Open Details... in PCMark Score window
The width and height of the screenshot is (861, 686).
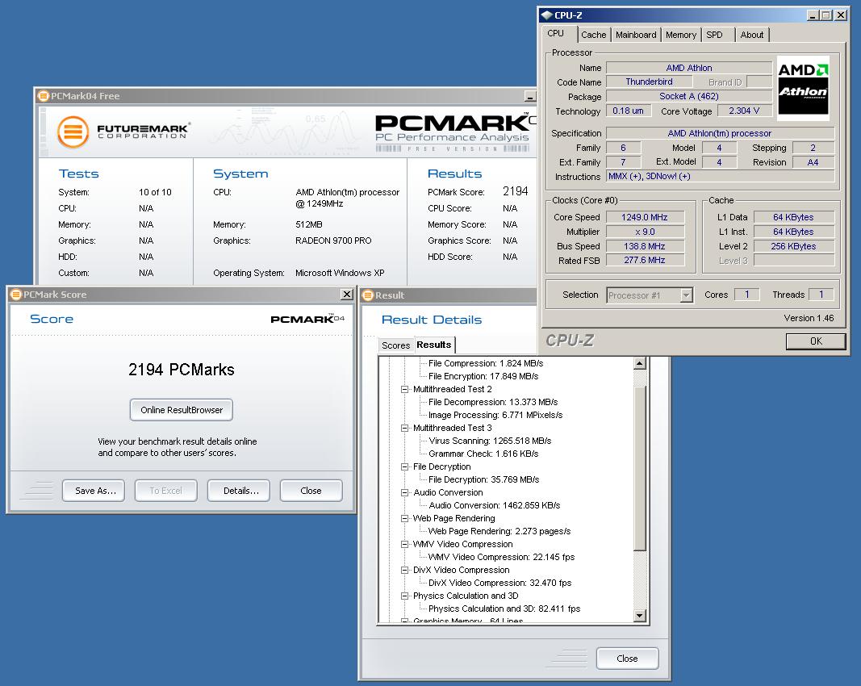(x=238, y=491)
